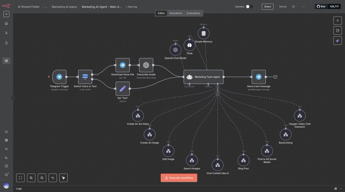The width and height of the screenshot is (345, 192).
Task: Click the tidy up nodes button
Action: point(63,178)
